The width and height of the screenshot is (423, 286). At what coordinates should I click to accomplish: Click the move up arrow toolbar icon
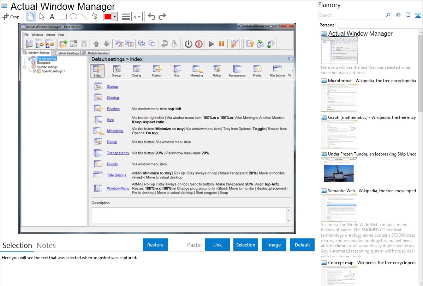coord(96,44)
